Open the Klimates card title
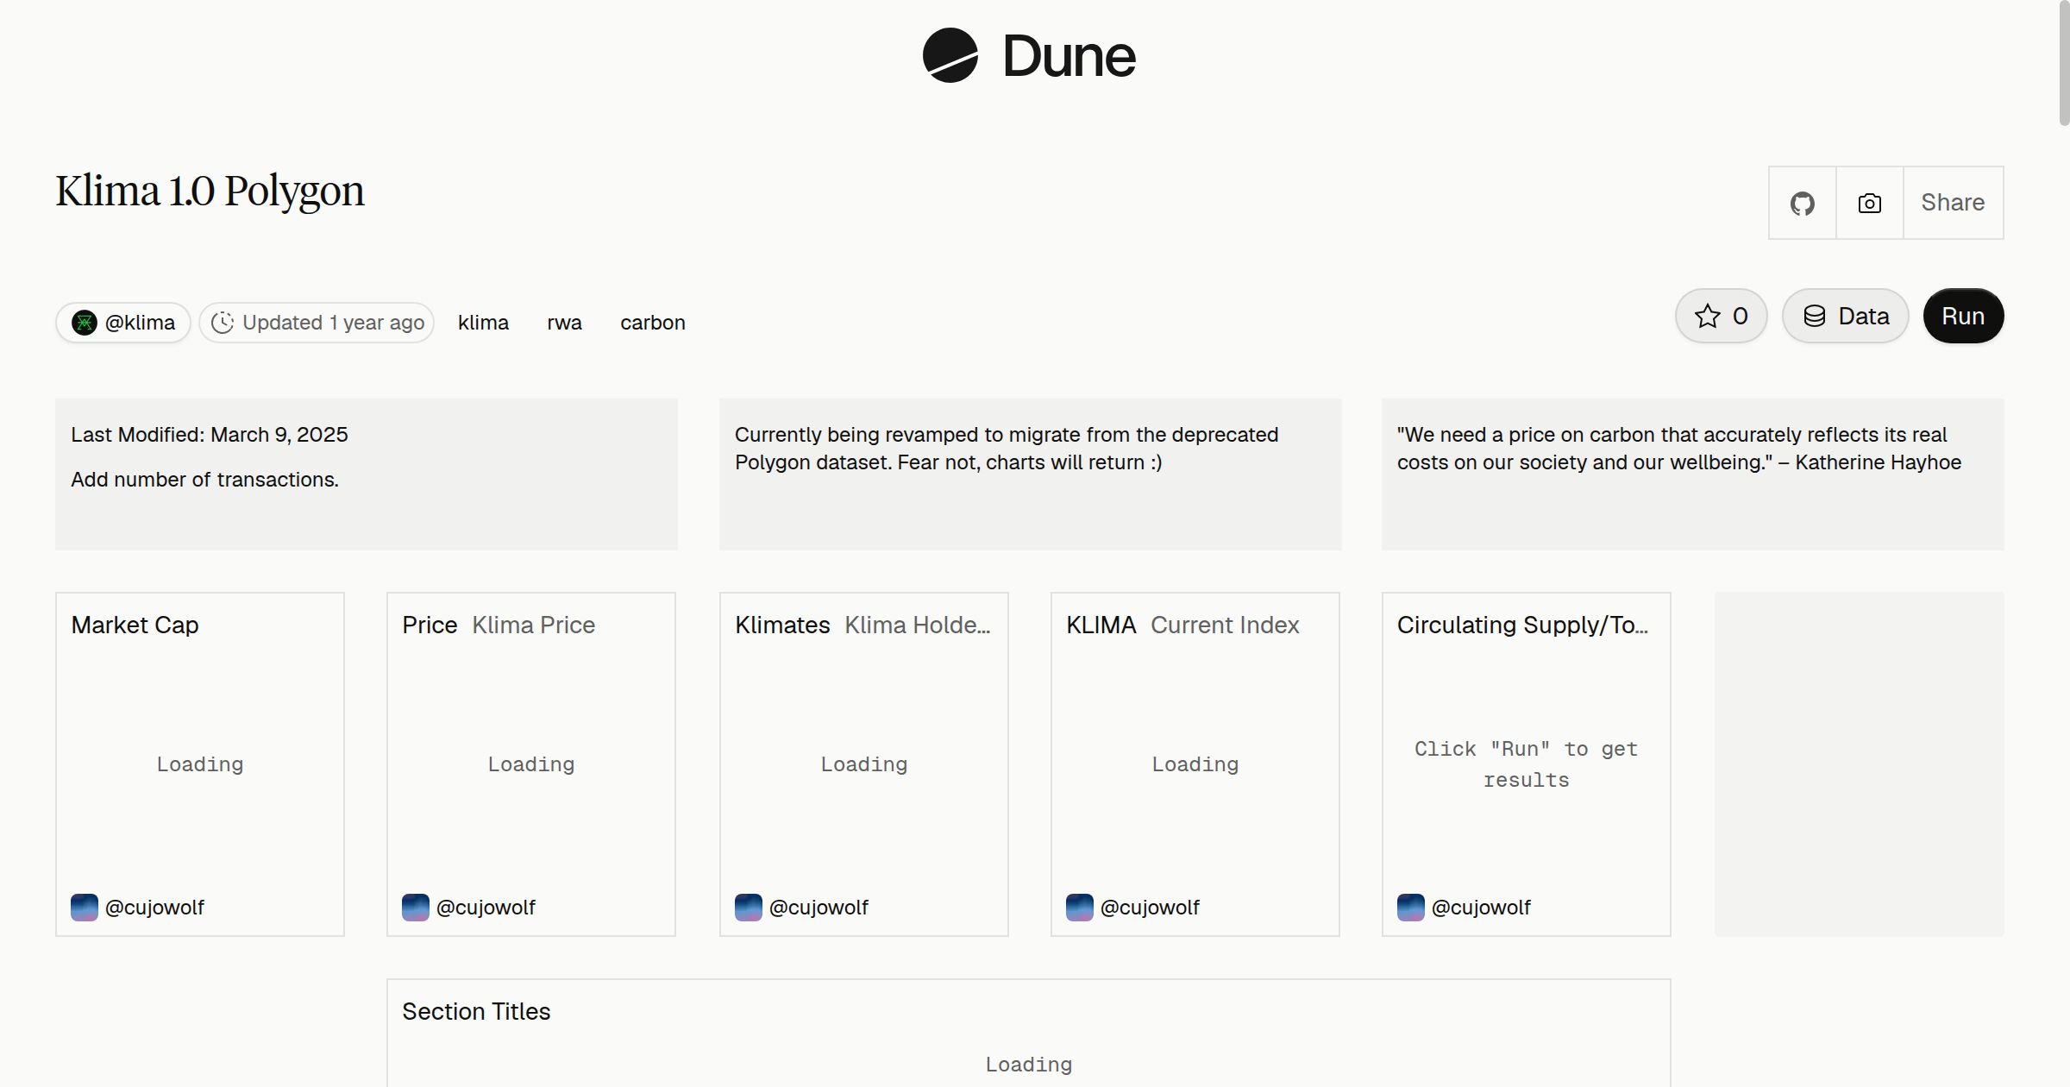 862,625
